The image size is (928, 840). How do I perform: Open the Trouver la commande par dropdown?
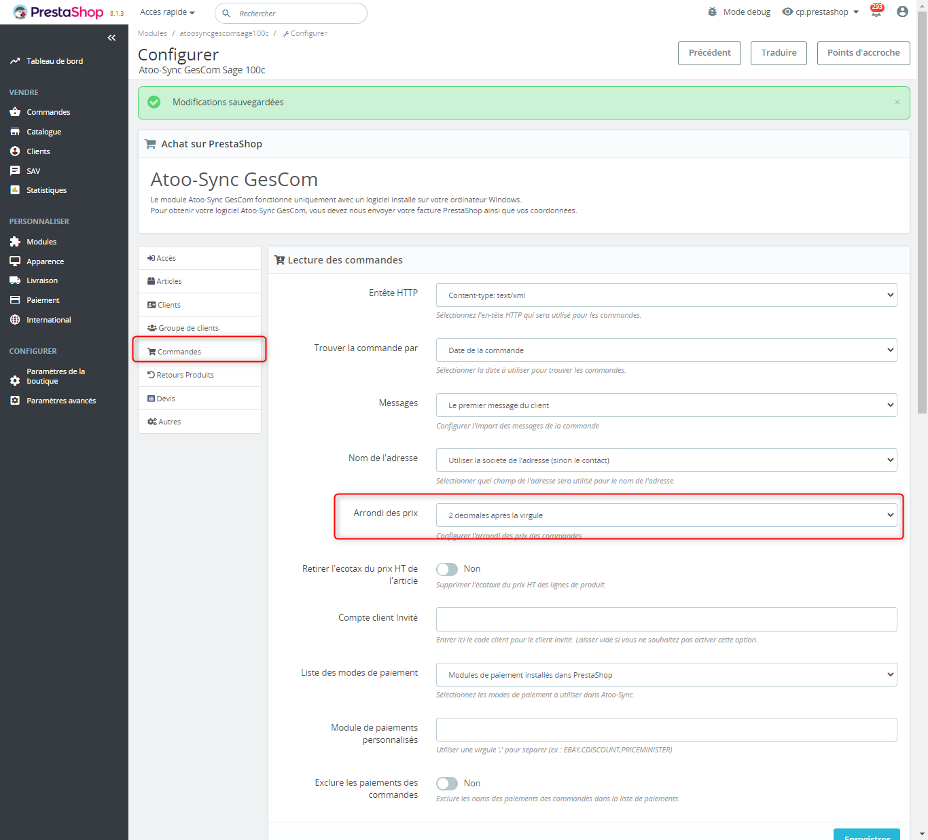tap(666, 350)
